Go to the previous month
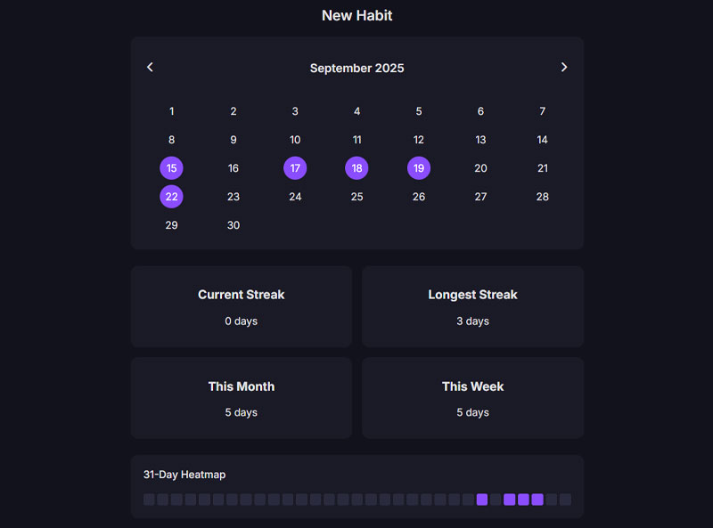This screenshot has height=528, width=713. [x=150, y=68]
